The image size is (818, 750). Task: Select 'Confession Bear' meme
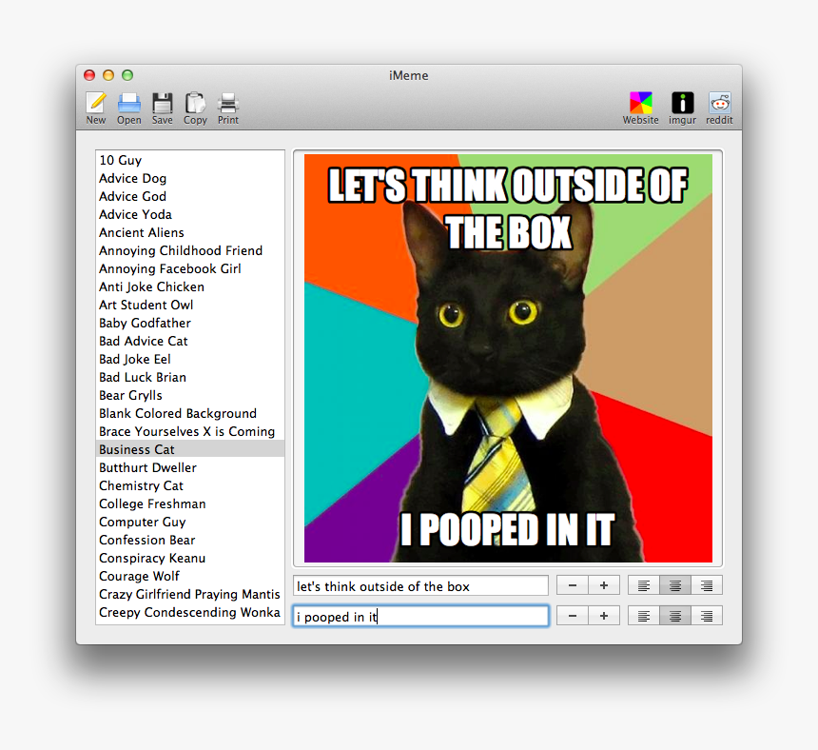point(190,541)
